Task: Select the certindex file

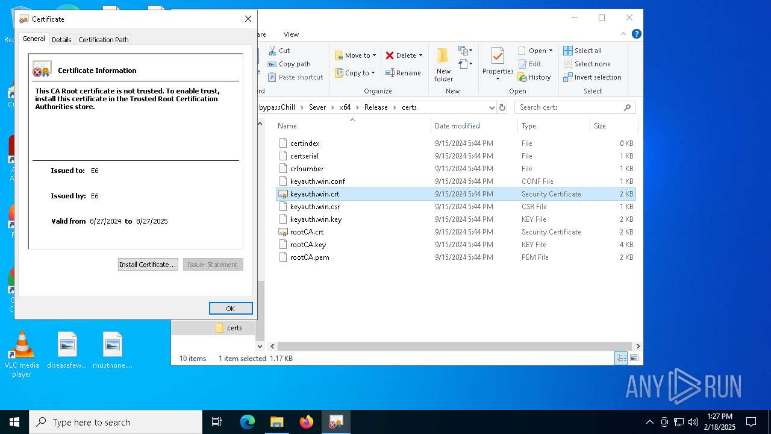Action: coord(455,143)
